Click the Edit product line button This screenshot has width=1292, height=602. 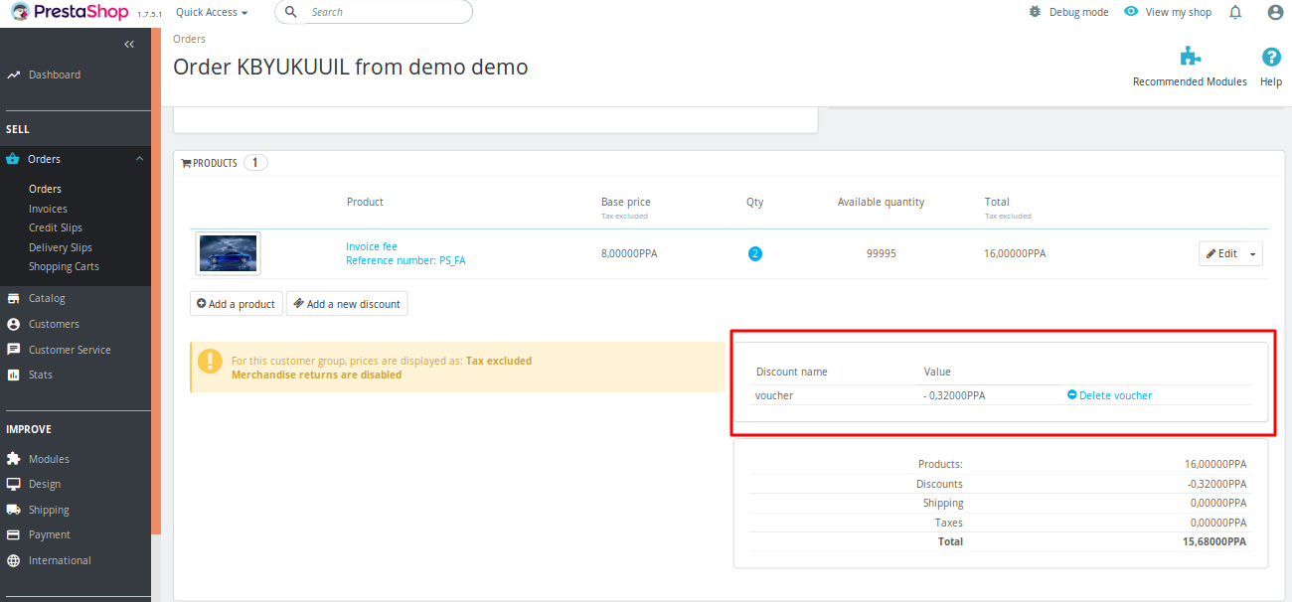[1221, 253]
